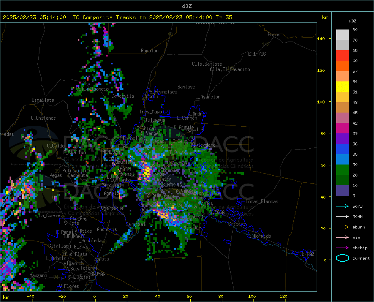This screenshot has width=374, height=302.
Task: Pick the light blue 30–35 dBZ legend swatch
Action: [342, 160]
